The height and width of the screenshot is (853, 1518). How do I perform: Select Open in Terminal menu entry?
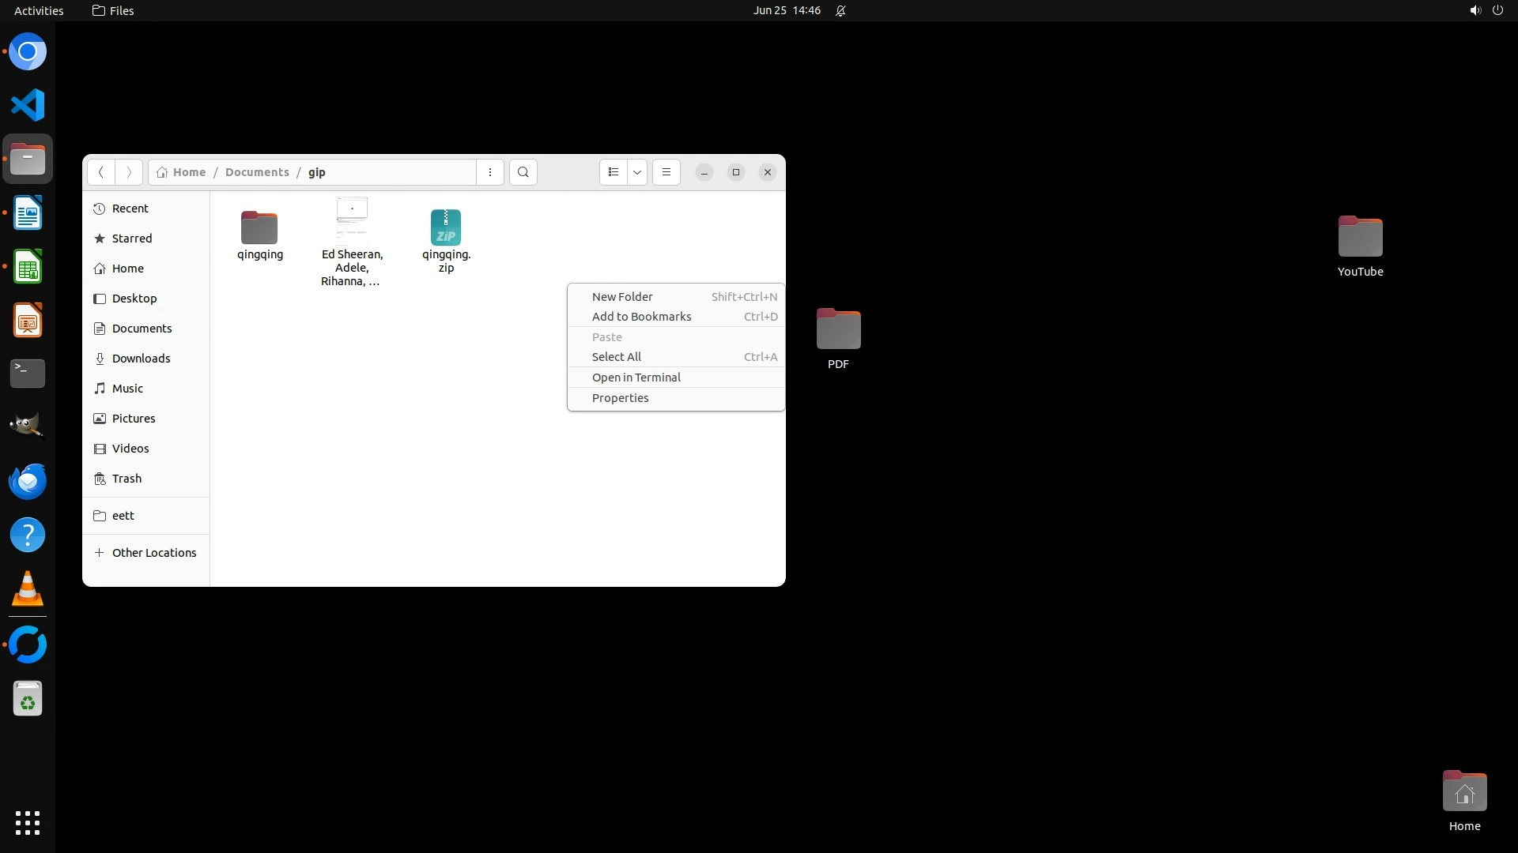pos(636,378)
